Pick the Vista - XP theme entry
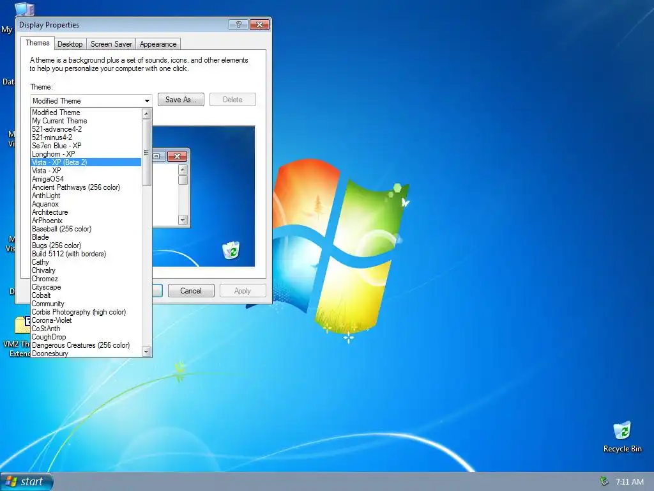This screenshot has height=491, width=654. pos(86,171)
